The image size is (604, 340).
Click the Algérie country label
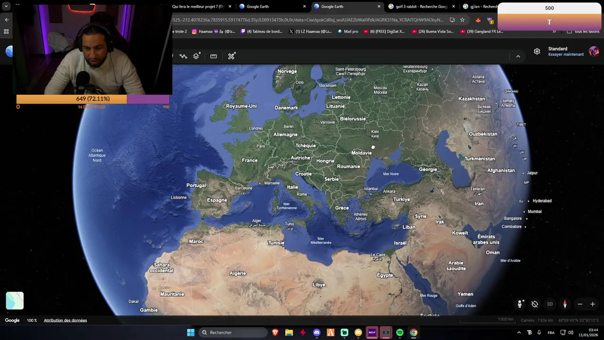(x=238, y=273)
